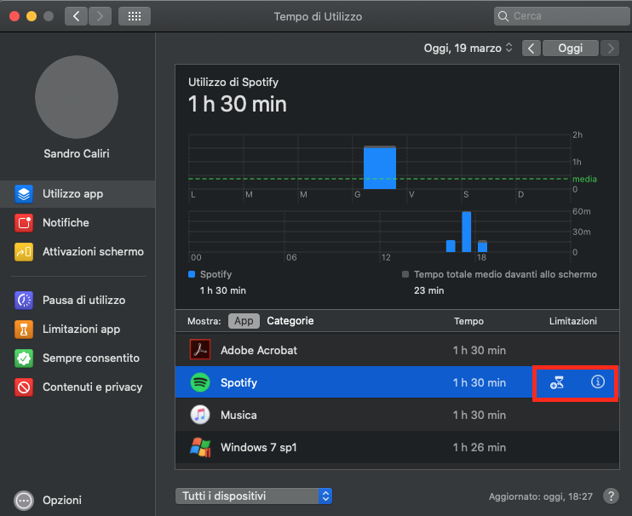Click the Pausa di utilizzo purple icon
632x516 pixels.
tap(24, 300)
